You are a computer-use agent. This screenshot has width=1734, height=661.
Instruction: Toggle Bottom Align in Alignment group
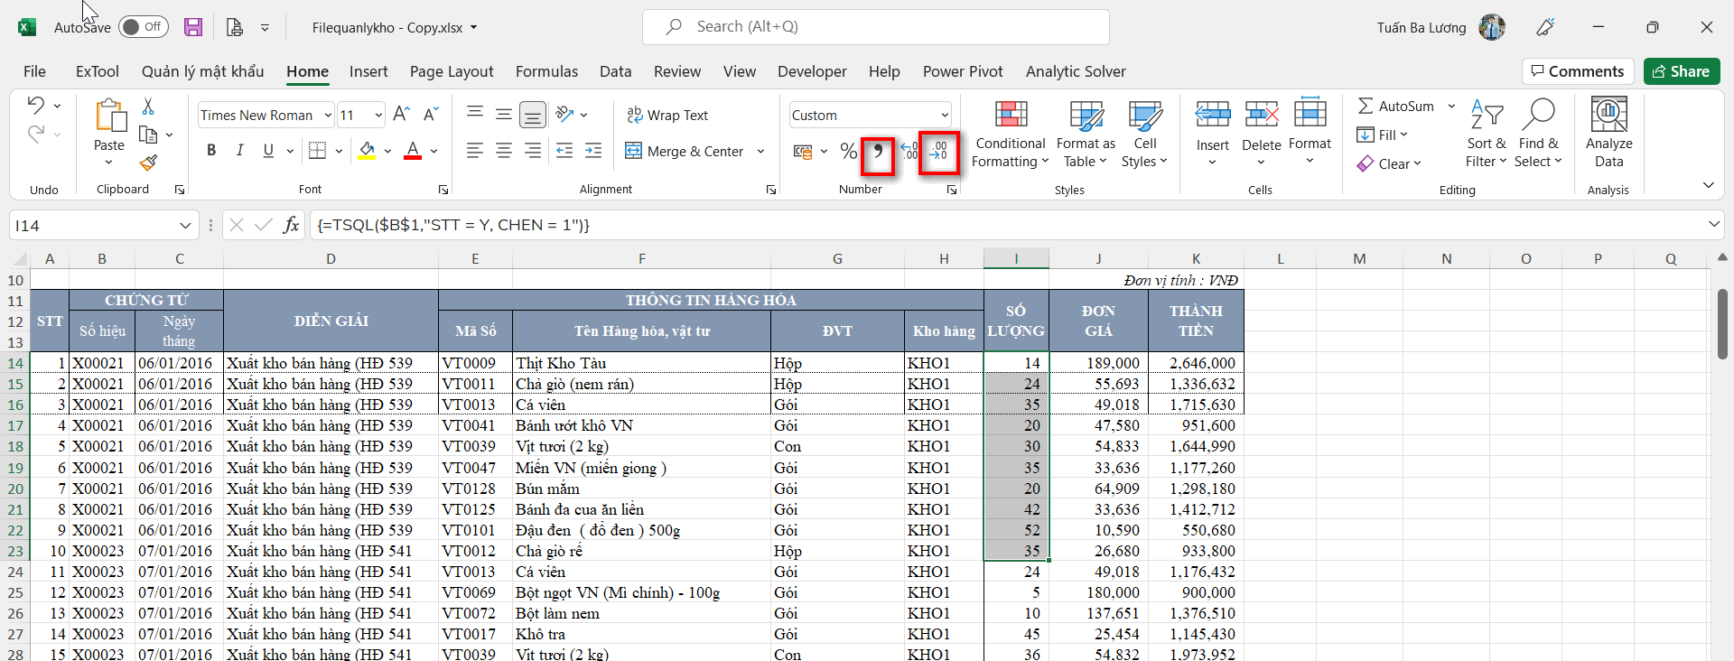[533, 114]
